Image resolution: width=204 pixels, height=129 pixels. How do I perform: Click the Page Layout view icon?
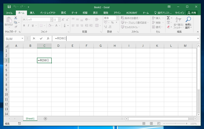tap(151, 124)
